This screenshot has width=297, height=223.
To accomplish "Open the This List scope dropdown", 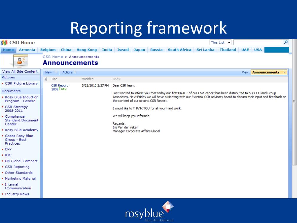I will [221, 42].
